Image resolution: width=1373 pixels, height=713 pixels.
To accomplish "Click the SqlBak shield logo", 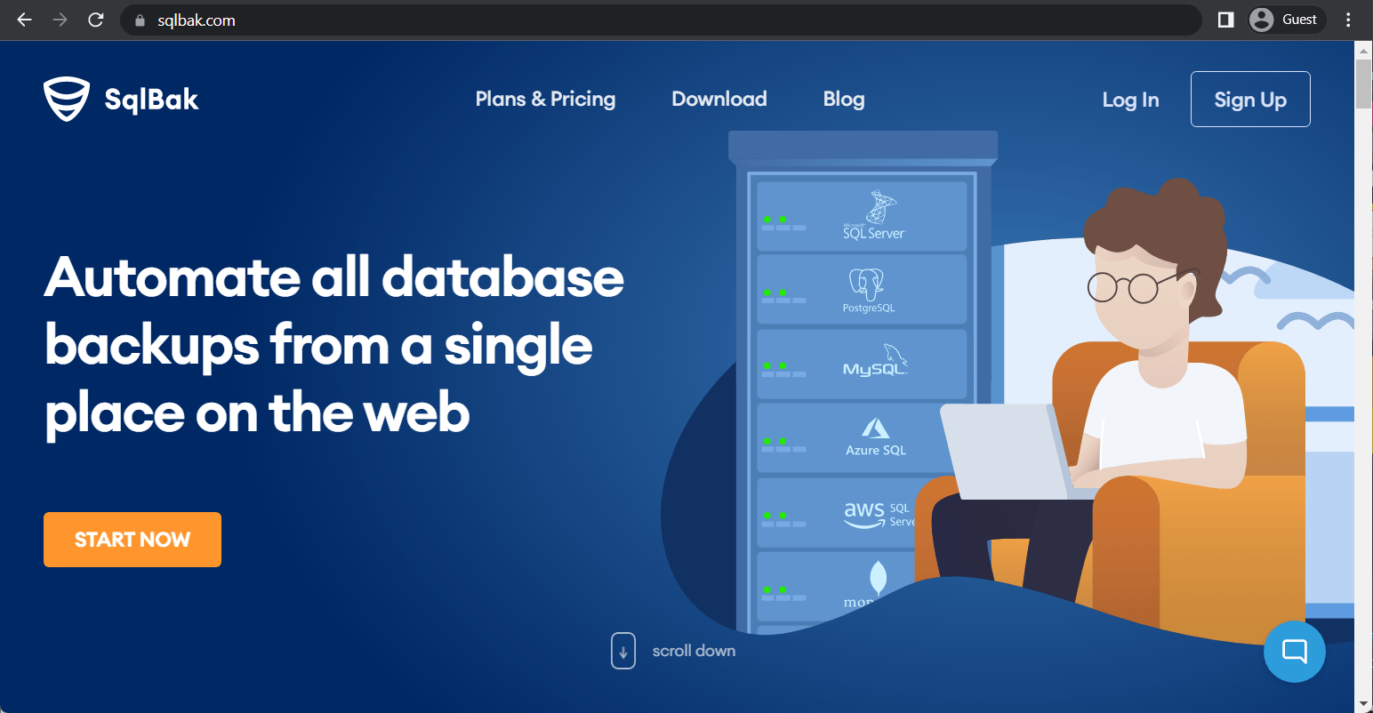I will point(66,99).
